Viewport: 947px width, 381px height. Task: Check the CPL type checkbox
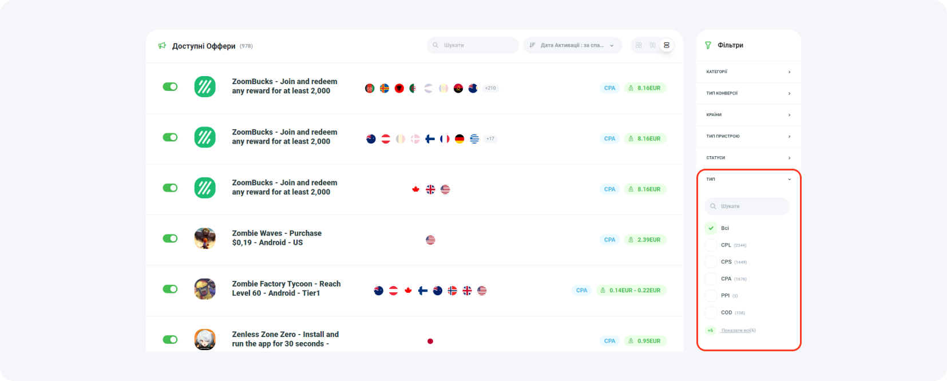click(x=711, y=245)
